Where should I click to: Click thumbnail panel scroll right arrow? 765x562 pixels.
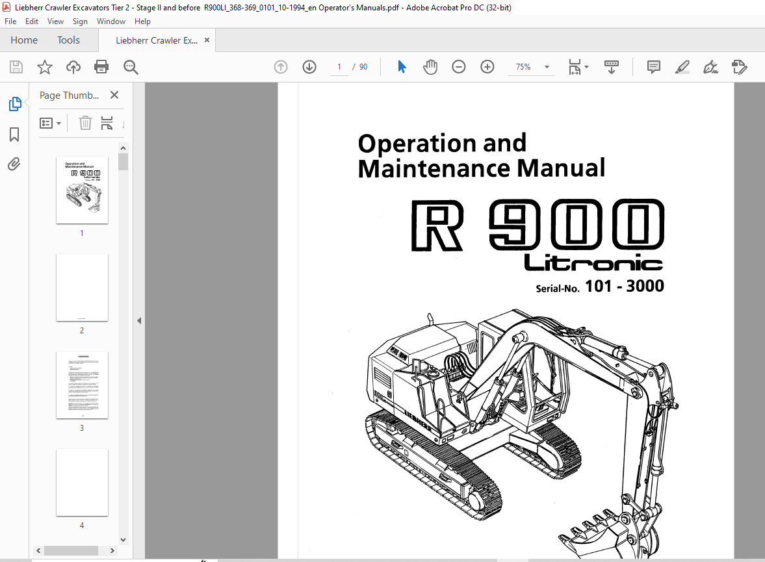coord(112,550)
